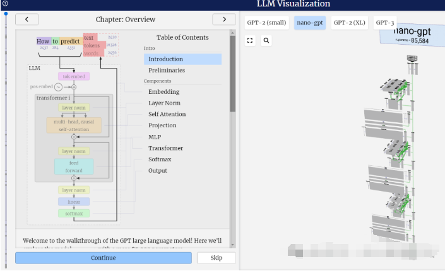Click the Skip button
445x271 pixels.
click(217, 258)
